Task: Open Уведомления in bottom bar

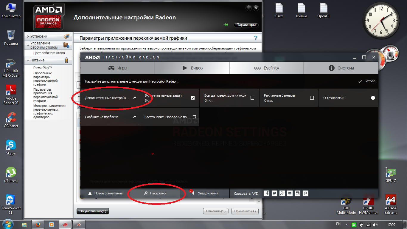Action: tap(205, 193)
